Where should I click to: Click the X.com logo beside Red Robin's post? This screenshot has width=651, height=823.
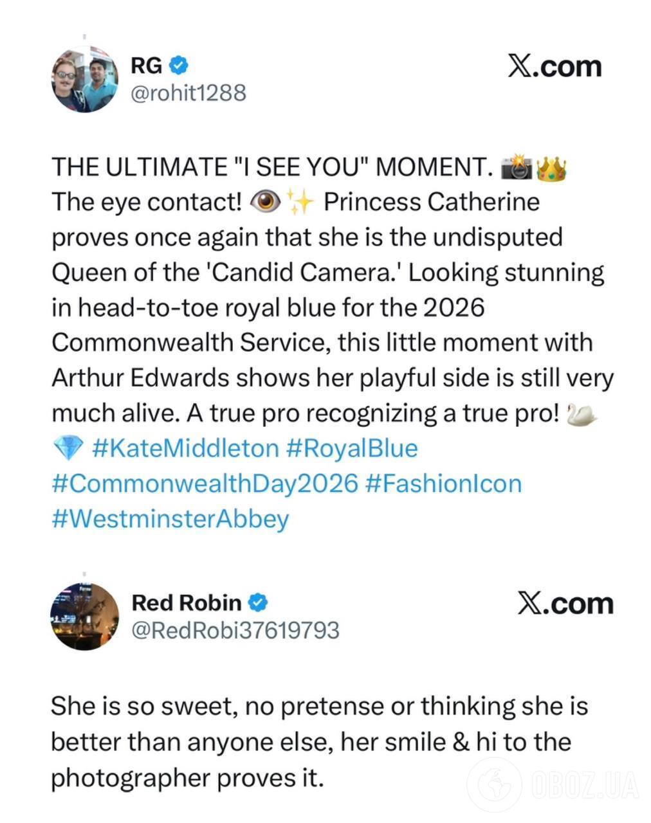click(x=565, y=604)
